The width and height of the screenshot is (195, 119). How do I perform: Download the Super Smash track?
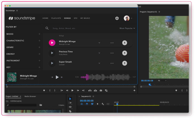(124, 63)
